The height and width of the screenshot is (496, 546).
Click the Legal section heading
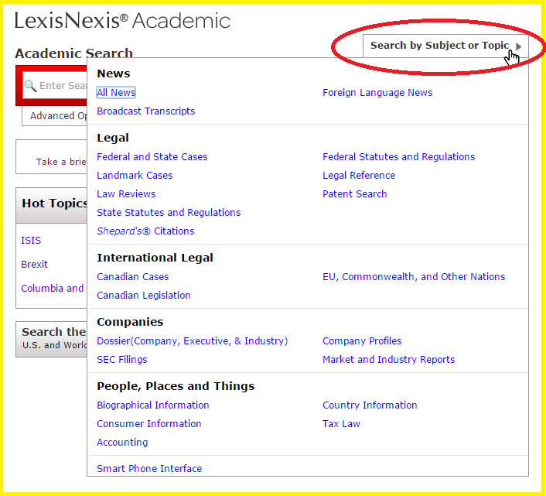(x=113, y=138)
